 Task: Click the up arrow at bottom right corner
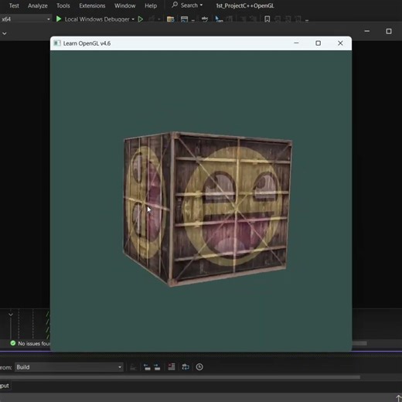(398, 398)
